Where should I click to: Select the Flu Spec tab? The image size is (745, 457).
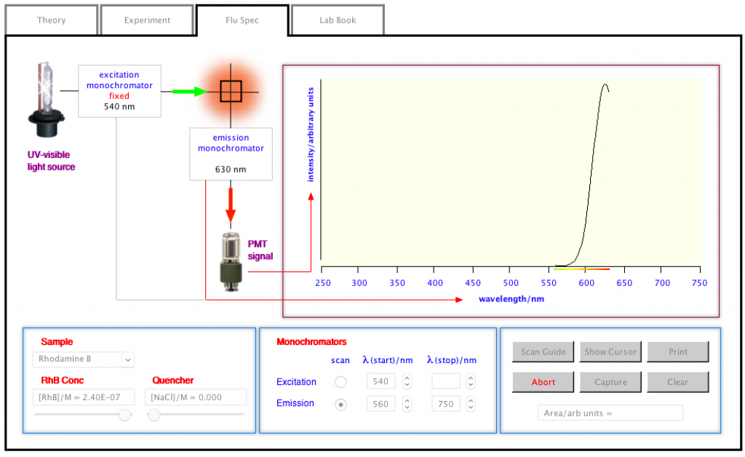(242, 20)
